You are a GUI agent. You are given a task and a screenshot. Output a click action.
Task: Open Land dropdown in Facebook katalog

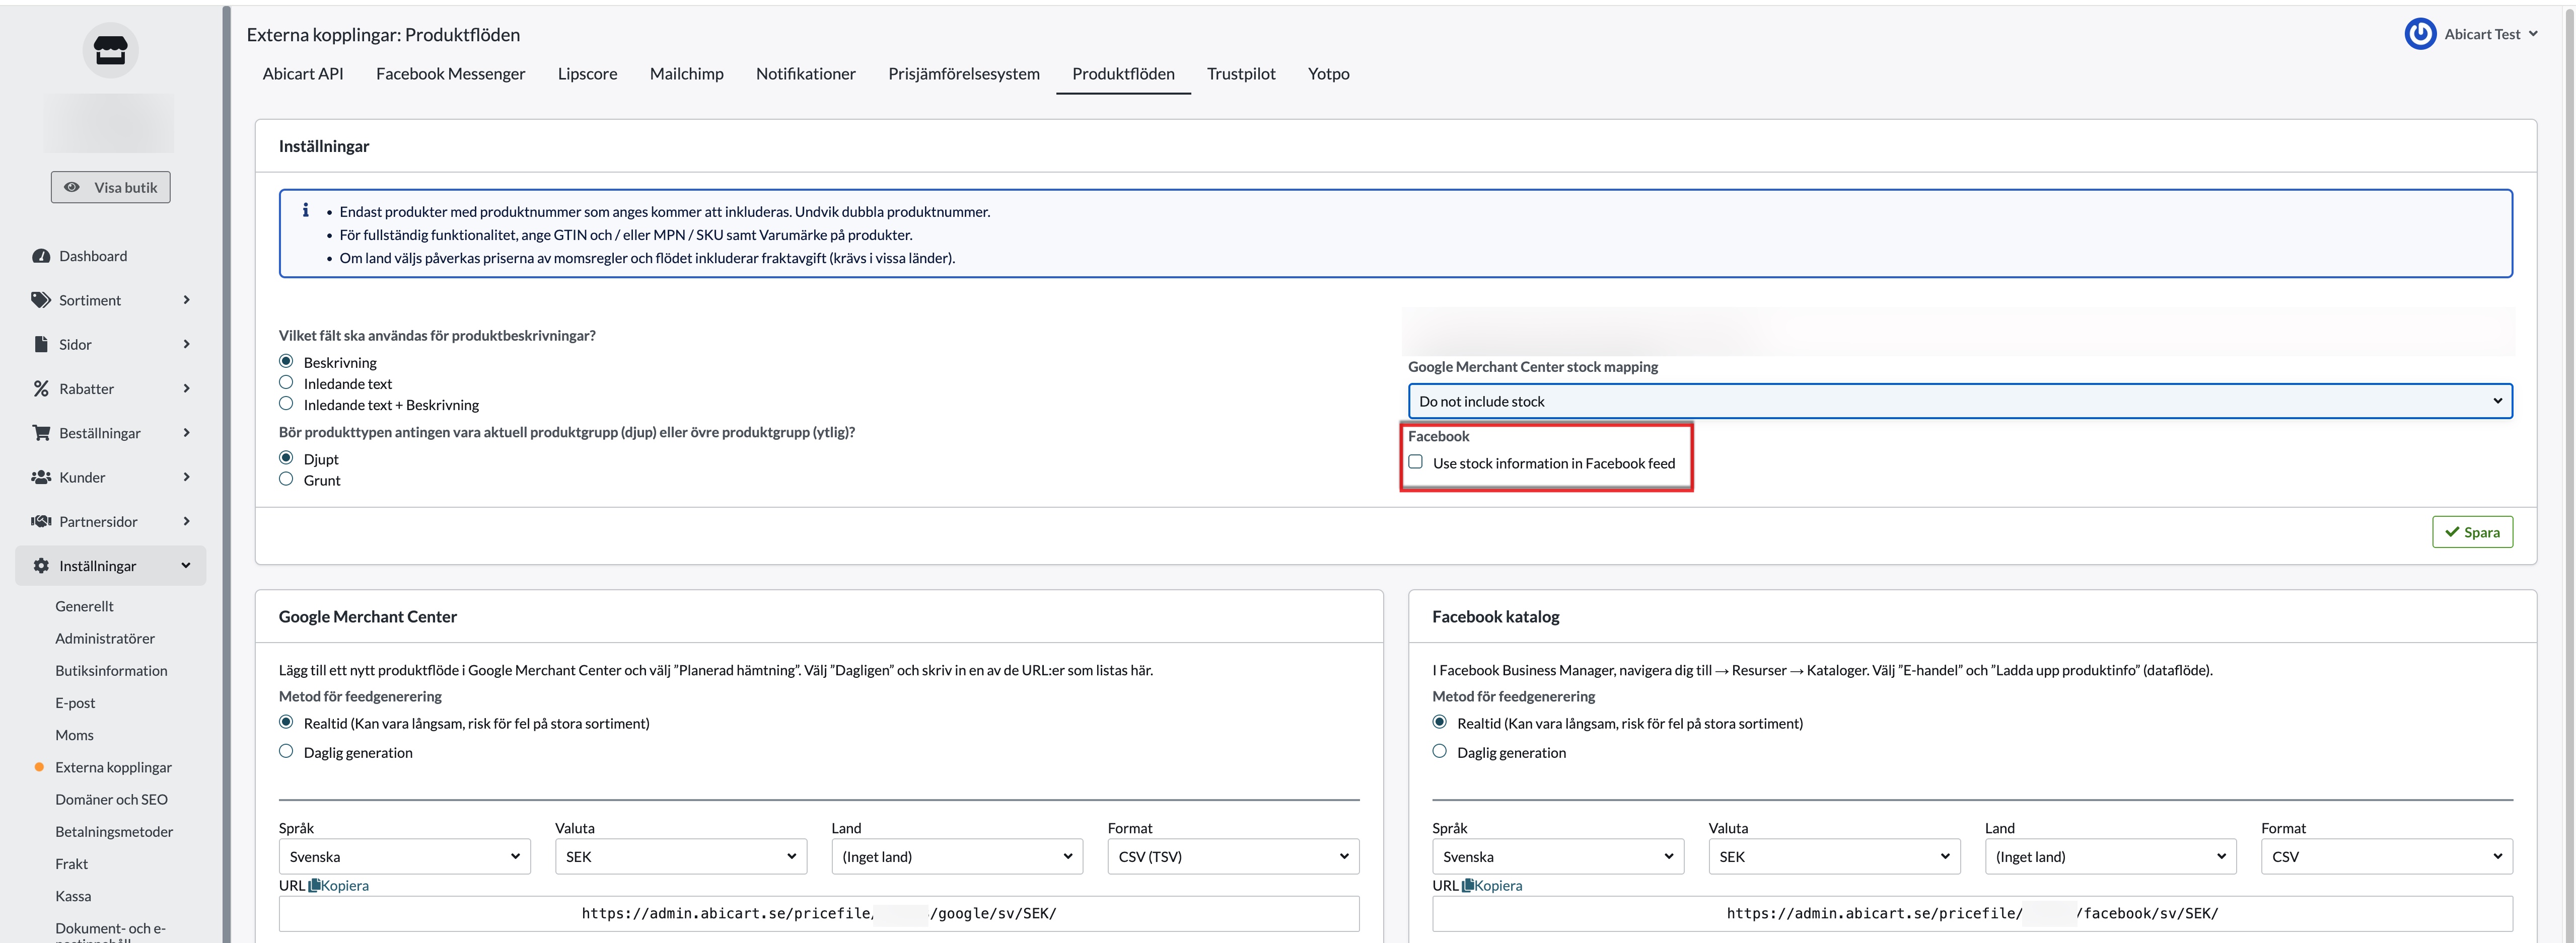point(2110,856)
